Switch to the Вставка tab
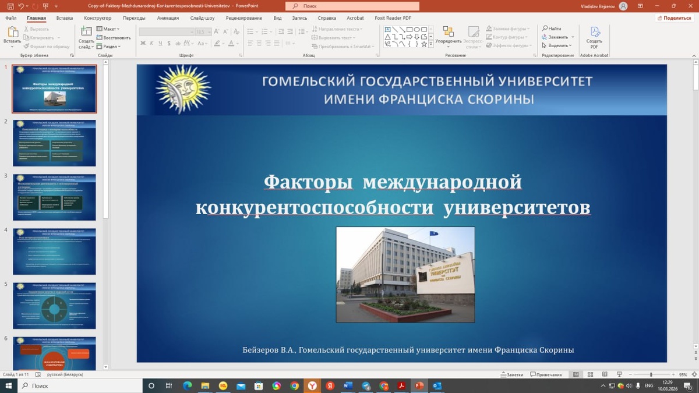This screenshot has height=393, width=699. click(65, 18)
